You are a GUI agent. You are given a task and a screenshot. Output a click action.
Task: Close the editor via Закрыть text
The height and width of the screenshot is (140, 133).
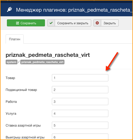(110, 23)
